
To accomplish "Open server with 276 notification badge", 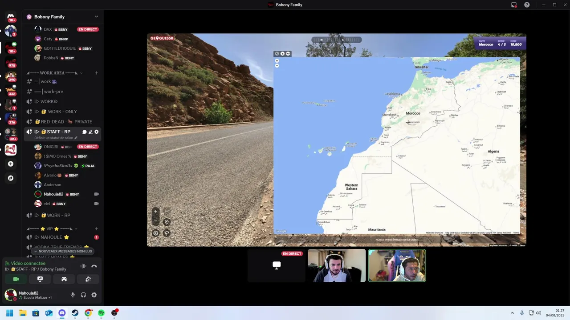I will click(x=11, y=119).
